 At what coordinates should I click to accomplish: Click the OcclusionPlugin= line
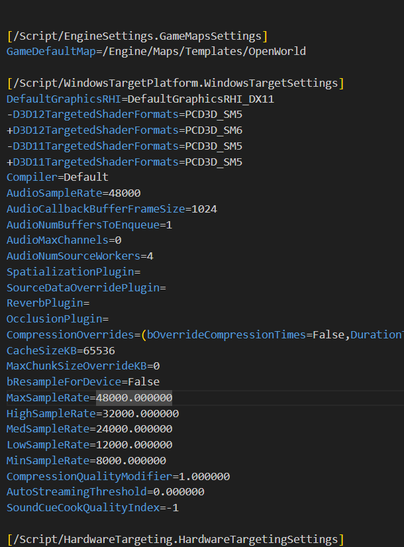(x=58, y=319)
